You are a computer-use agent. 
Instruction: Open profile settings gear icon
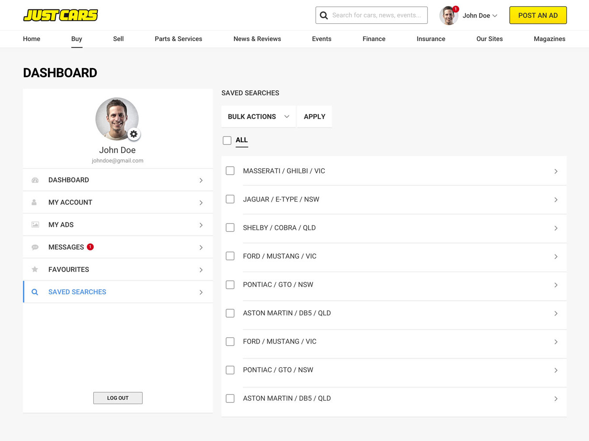[x=134, y=134]
